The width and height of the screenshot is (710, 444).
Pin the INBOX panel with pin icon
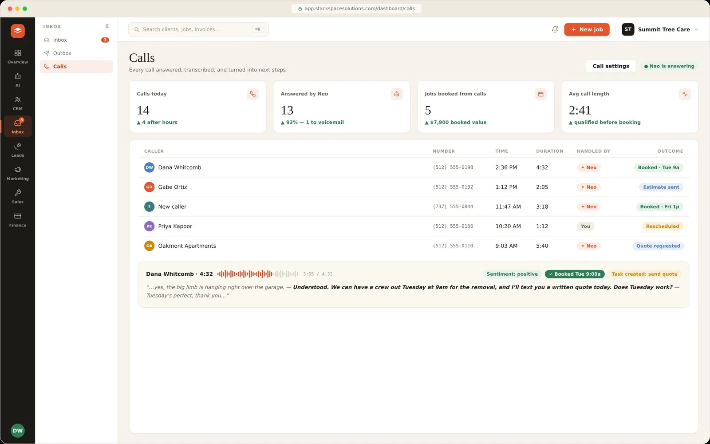click(x=107, y=27)
